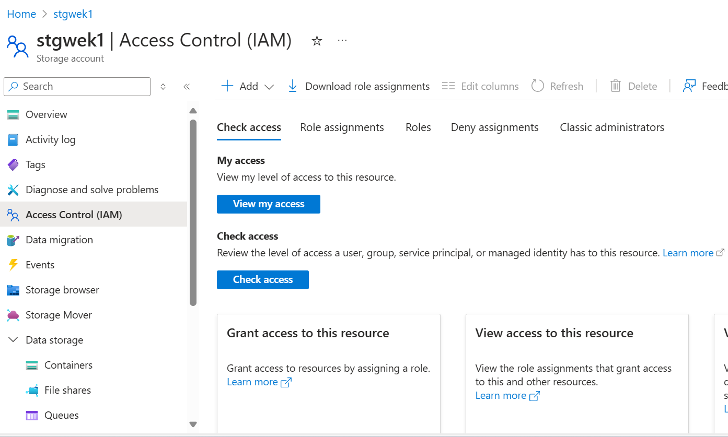The image size is (728, 437).
Task: Click the favorite star icon
Action: [x=317, y=41]
